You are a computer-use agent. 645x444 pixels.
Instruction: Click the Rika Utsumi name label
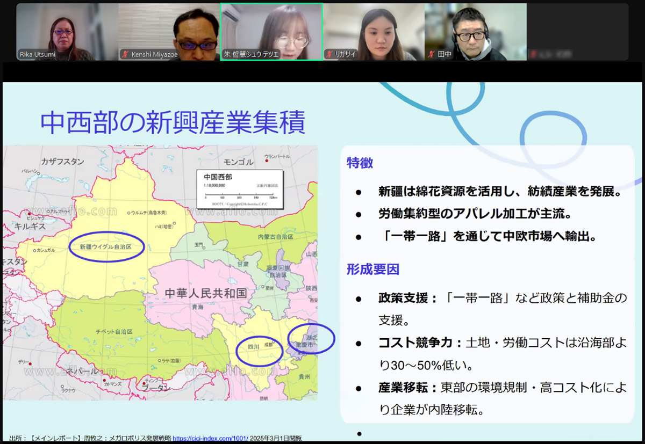click(x=38, y=54)
